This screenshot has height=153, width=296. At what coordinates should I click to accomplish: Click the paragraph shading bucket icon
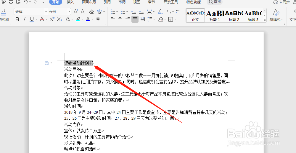(x=161, y=19)
